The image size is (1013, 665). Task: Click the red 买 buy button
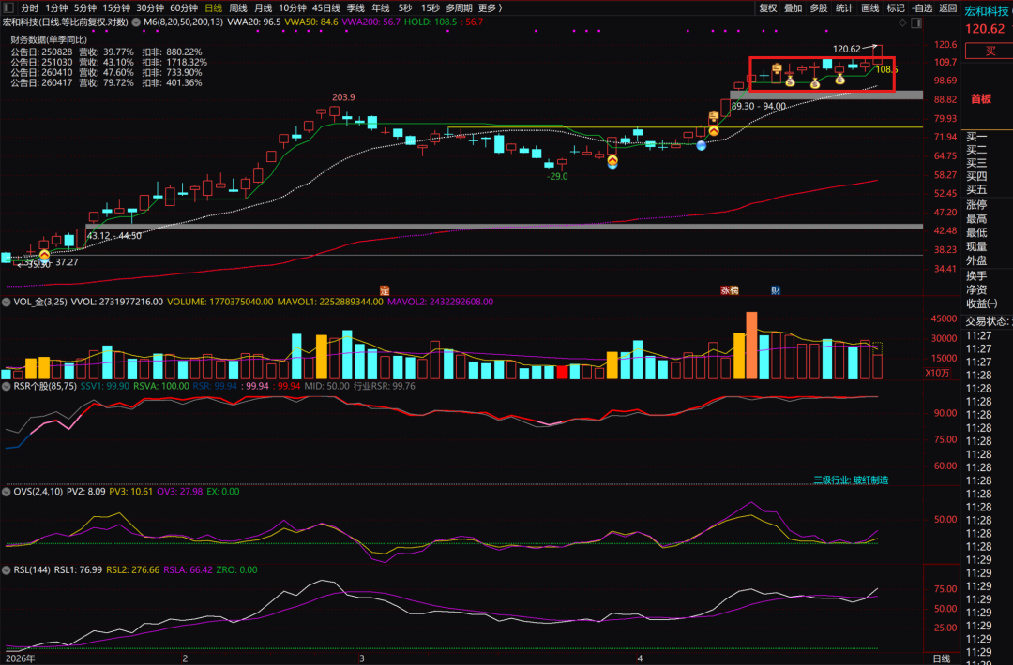989,51
